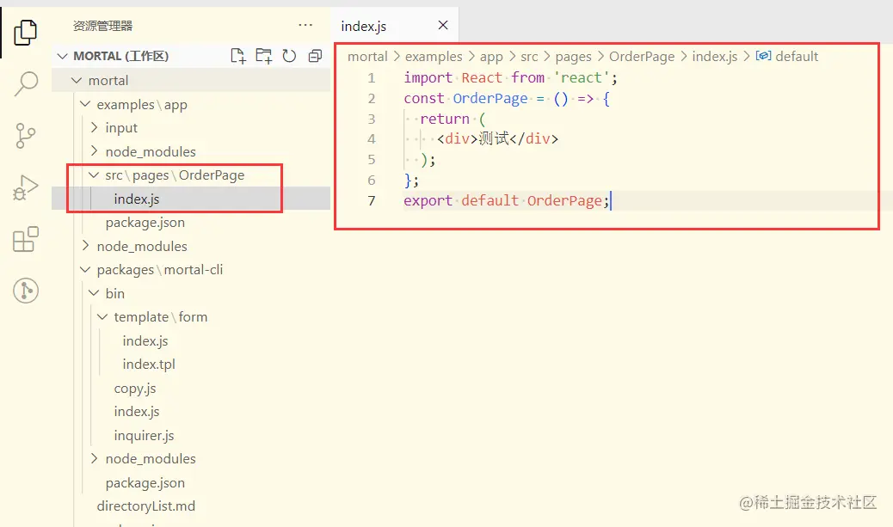Click the app breadcrumb segment
The image size is (893, 527).
[x=491, y=57]
